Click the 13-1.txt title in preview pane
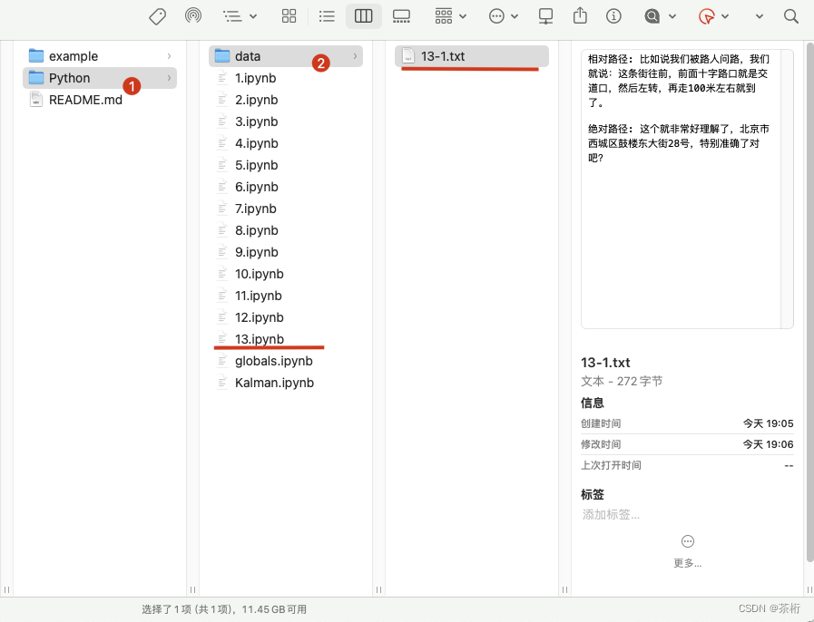814x622 pixels. coord(605,362)
